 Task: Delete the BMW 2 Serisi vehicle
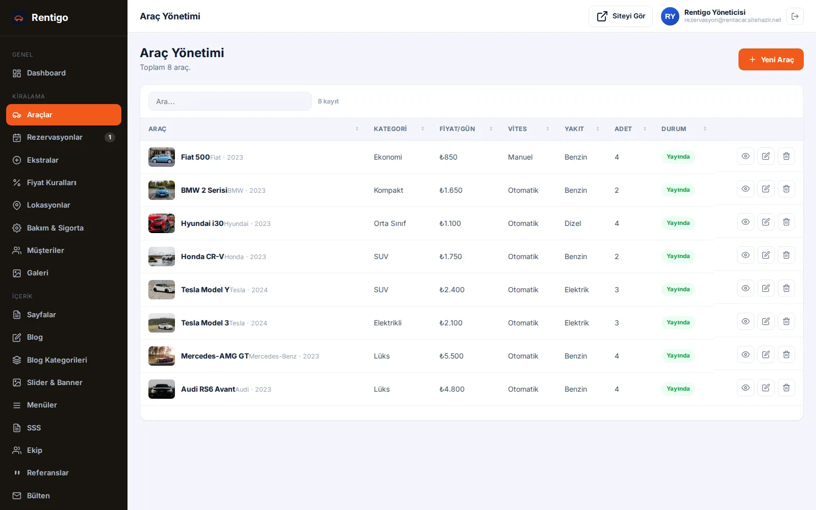pos(786,189)
